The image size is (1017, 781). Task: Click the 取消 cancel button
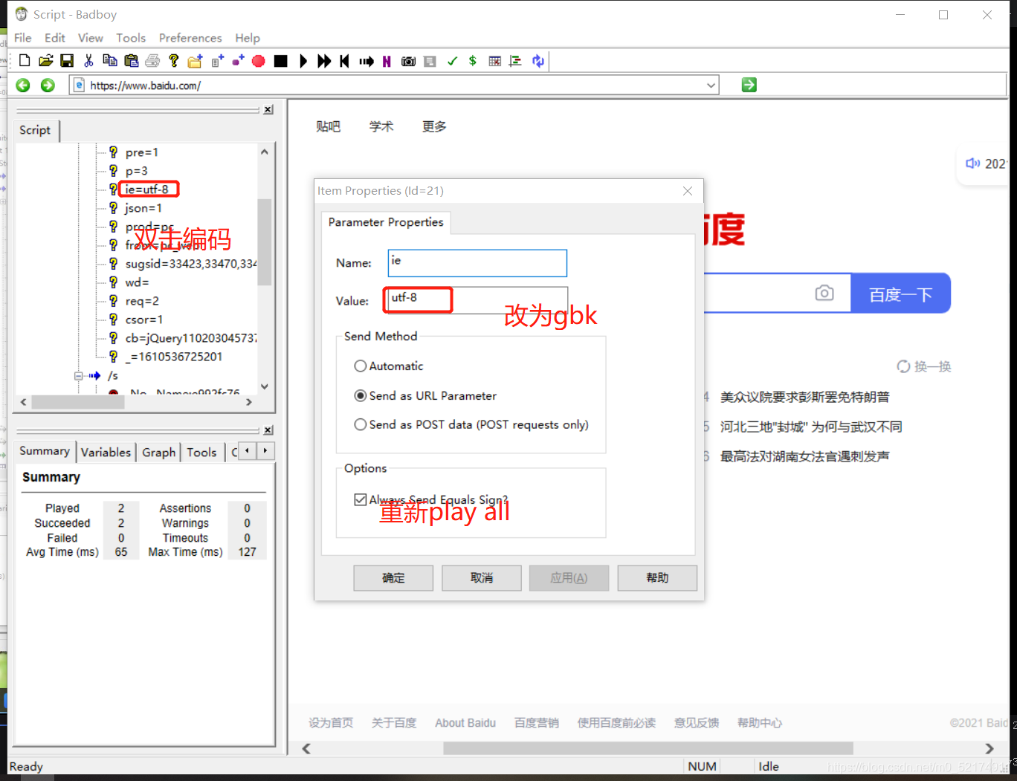481,577
